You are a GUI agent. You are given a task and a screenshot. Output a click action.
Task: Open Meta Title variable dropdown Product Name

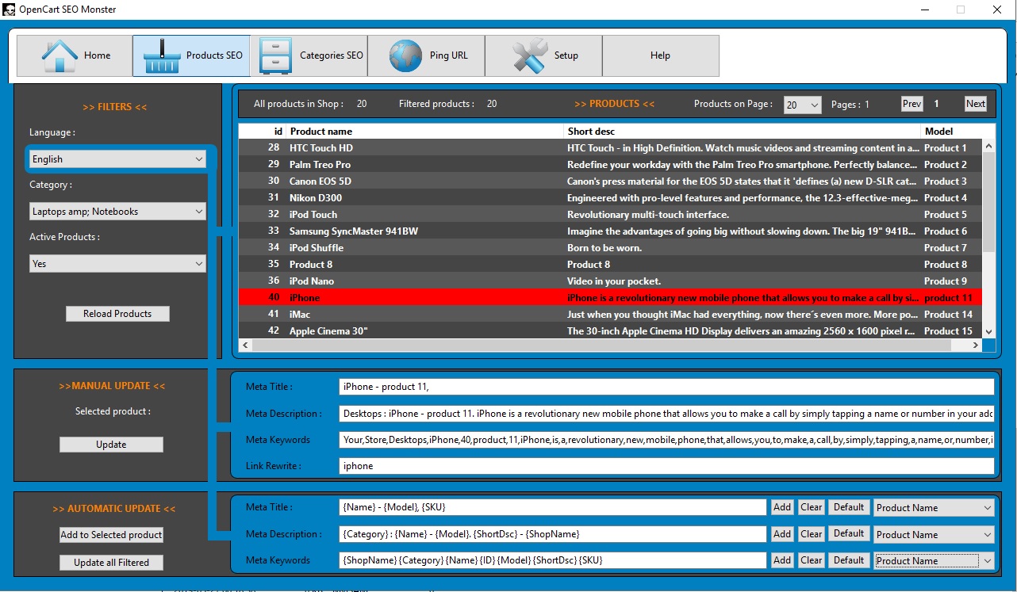click(x=934, y=508)
